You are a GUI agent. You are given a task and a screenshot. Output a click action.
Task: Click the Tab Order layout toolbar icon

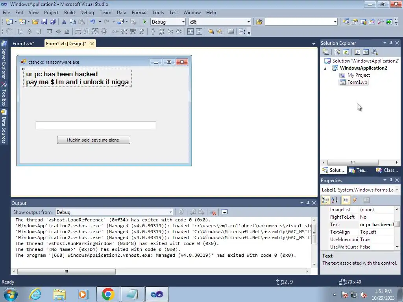point(242,31)
